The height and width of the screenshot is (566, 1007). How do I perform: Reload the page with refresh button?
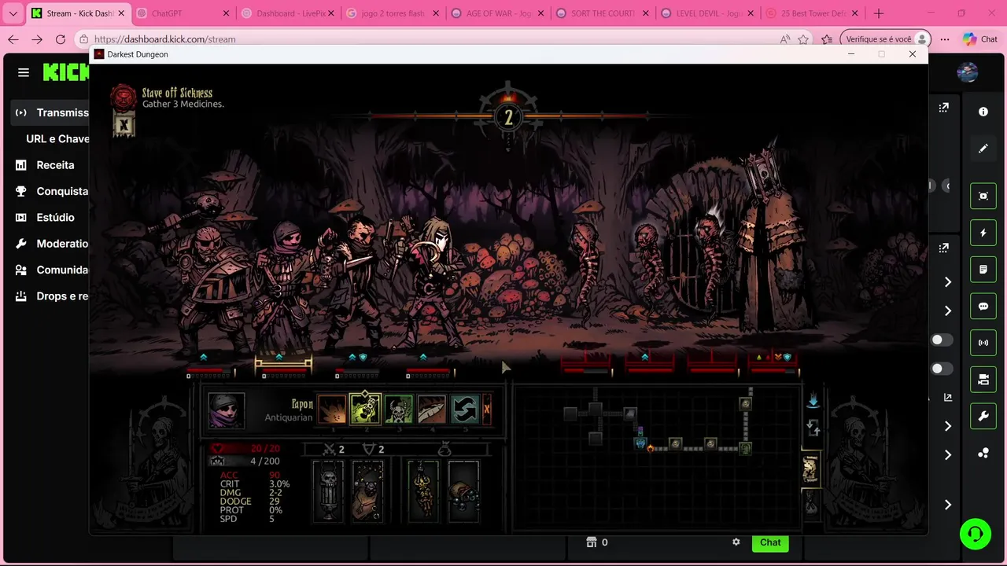click(x=61, y=39)
